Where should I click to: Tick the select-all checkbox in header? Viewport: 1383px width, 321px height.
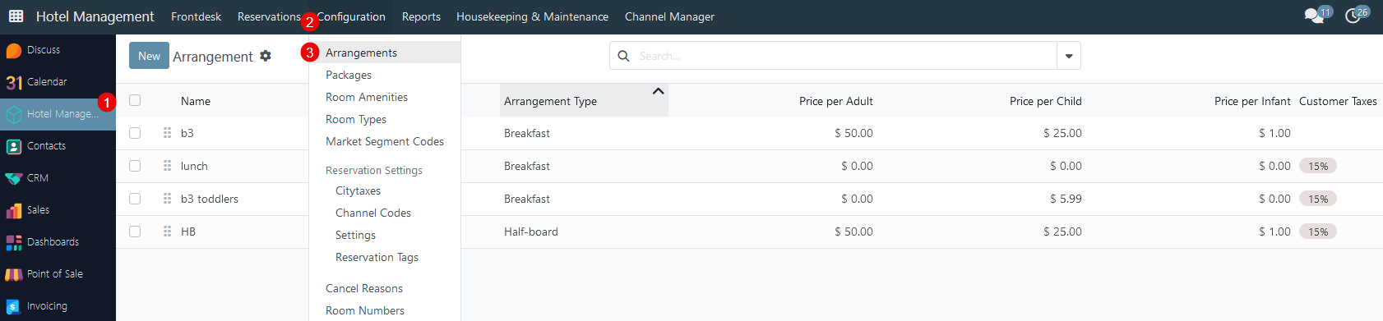pyautogui.click(x=135, y=100)
